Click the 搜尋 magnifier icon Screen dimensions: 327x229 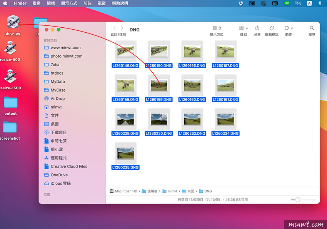(312, 28)
